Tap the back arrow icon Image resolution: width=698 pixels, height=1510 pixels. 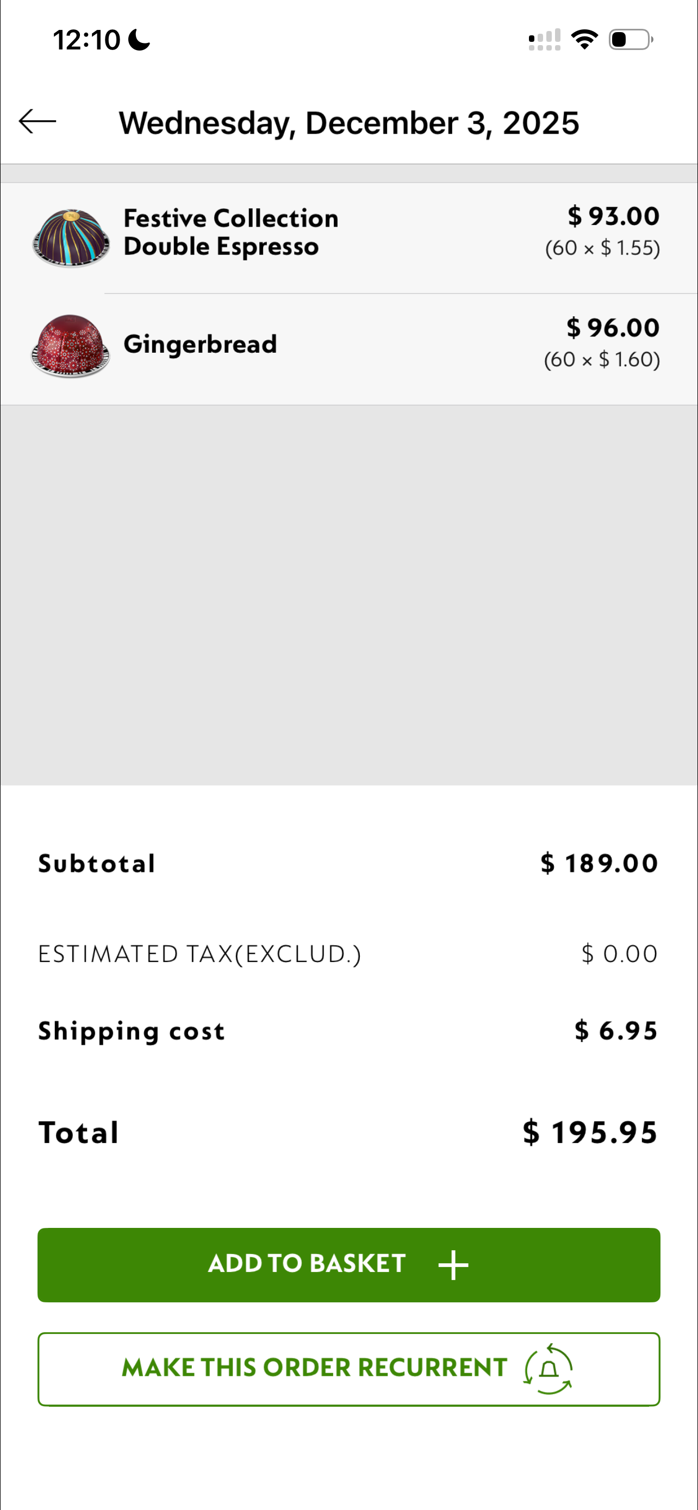38,122
